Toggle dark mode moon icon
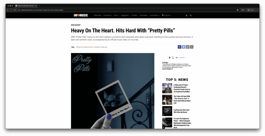This screenshot has height=136, width=265. point(187,15)
